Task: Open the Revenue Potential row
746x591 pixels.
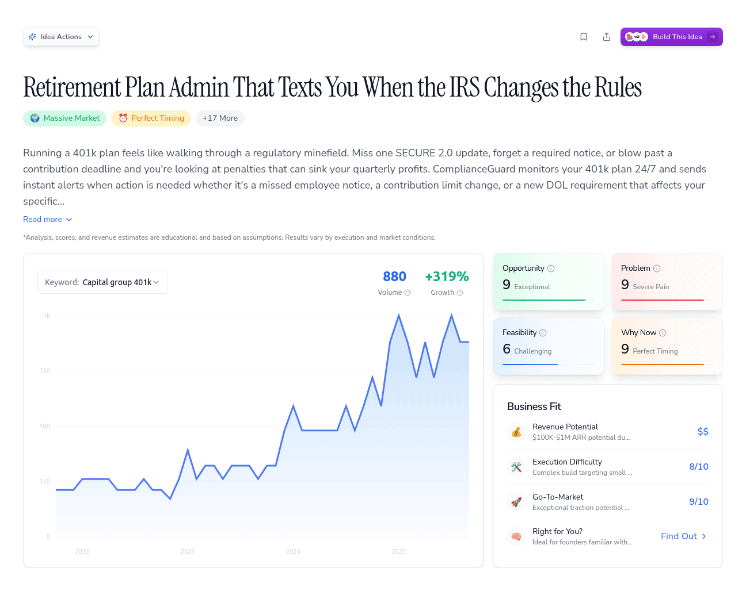Action: point(607,432)
